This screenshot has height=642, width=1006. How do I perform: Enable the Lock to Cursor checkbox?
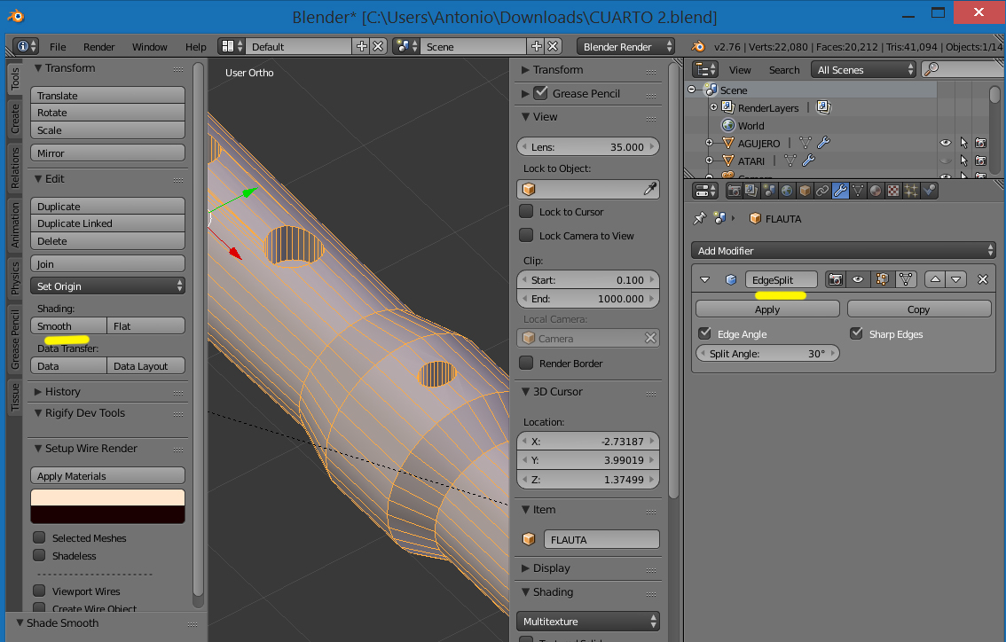(526, 212)
